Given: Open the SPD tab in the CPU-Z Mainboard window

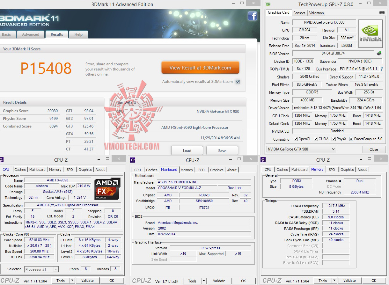Looking at the screenshot, I should tap(202, 170).
